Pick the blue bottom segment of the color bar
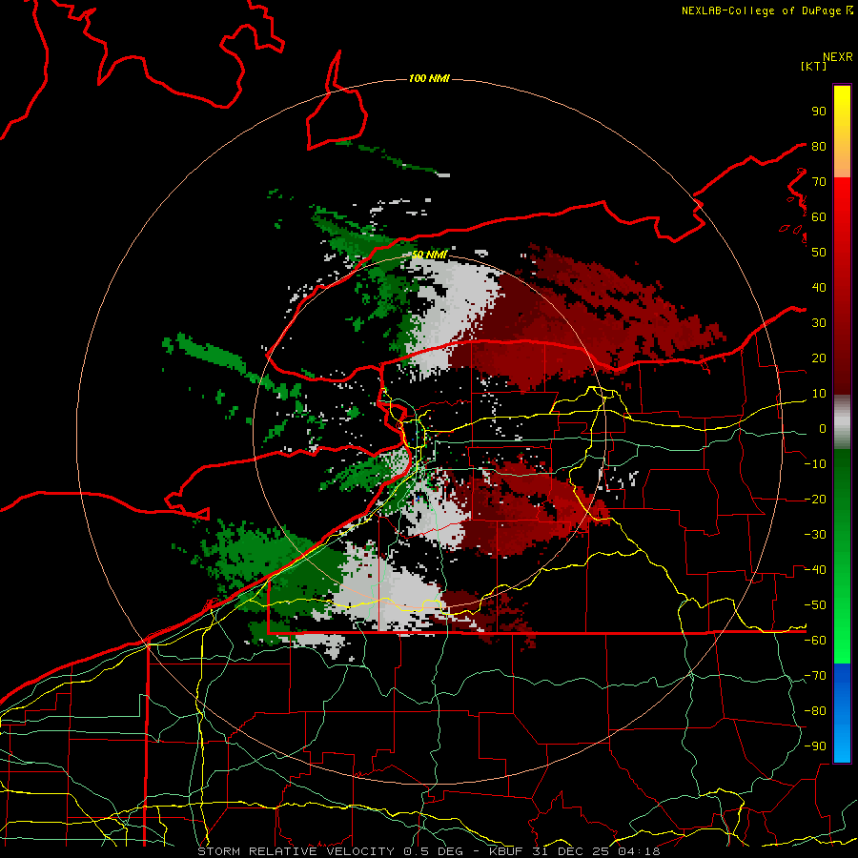This screenshot has height=858, width=858. click(842, 712)
